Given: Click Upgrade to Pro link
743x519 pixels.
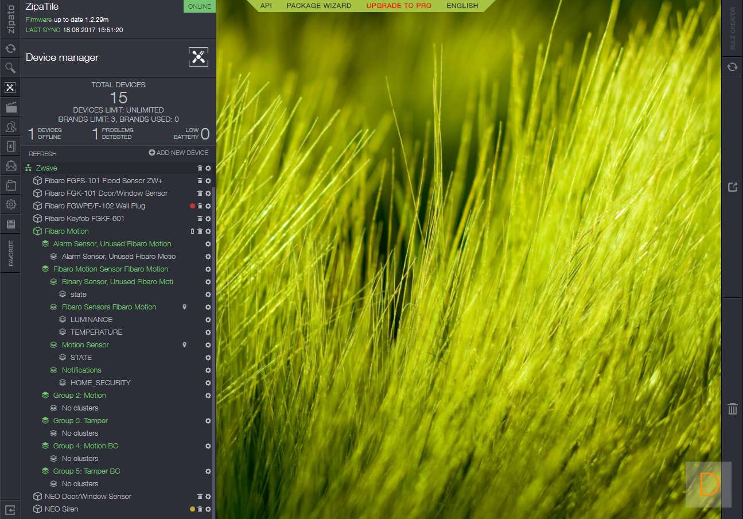Looking at the screenshot, I should 399,6.
